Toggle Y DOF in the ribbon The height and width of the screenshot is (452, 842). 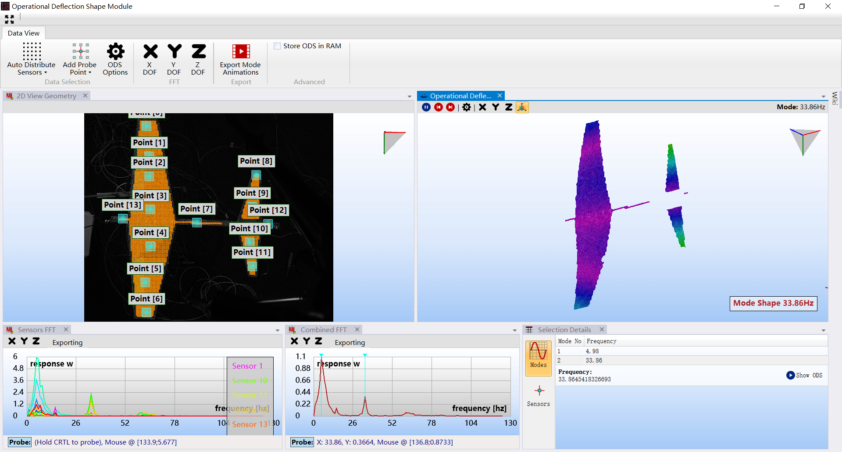coord(174,59)
